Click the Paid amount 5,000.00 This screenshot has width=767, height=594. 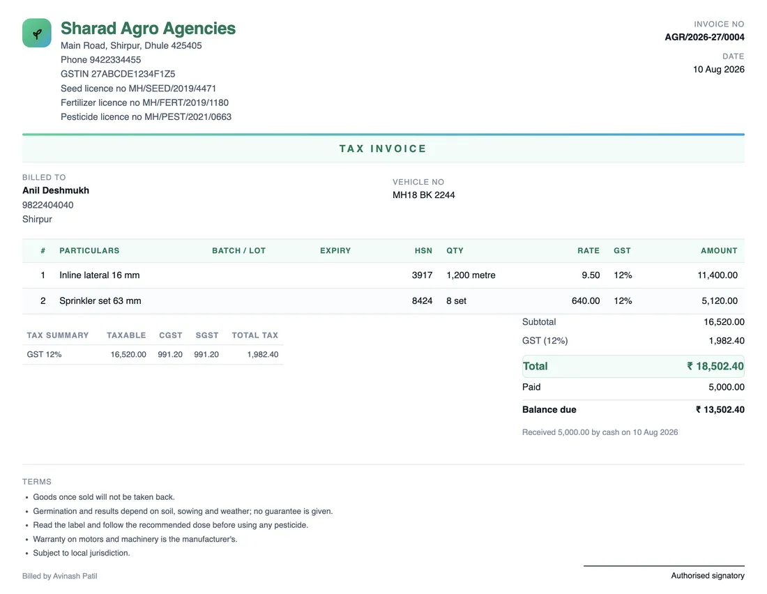pyautogui.click(x=727, y=387)
